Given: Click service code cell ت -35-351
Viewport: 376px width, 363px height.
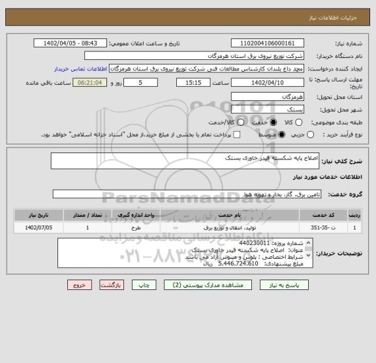Looking at the screenshot, I should pyautogui.click(x=323, y=227).
